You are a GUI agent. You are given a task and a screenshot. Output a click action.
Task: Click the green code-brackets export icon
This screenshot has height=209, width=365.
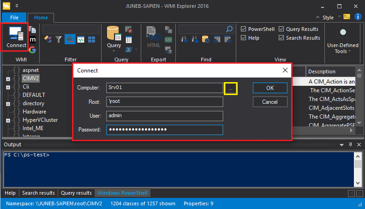point(168,40)
